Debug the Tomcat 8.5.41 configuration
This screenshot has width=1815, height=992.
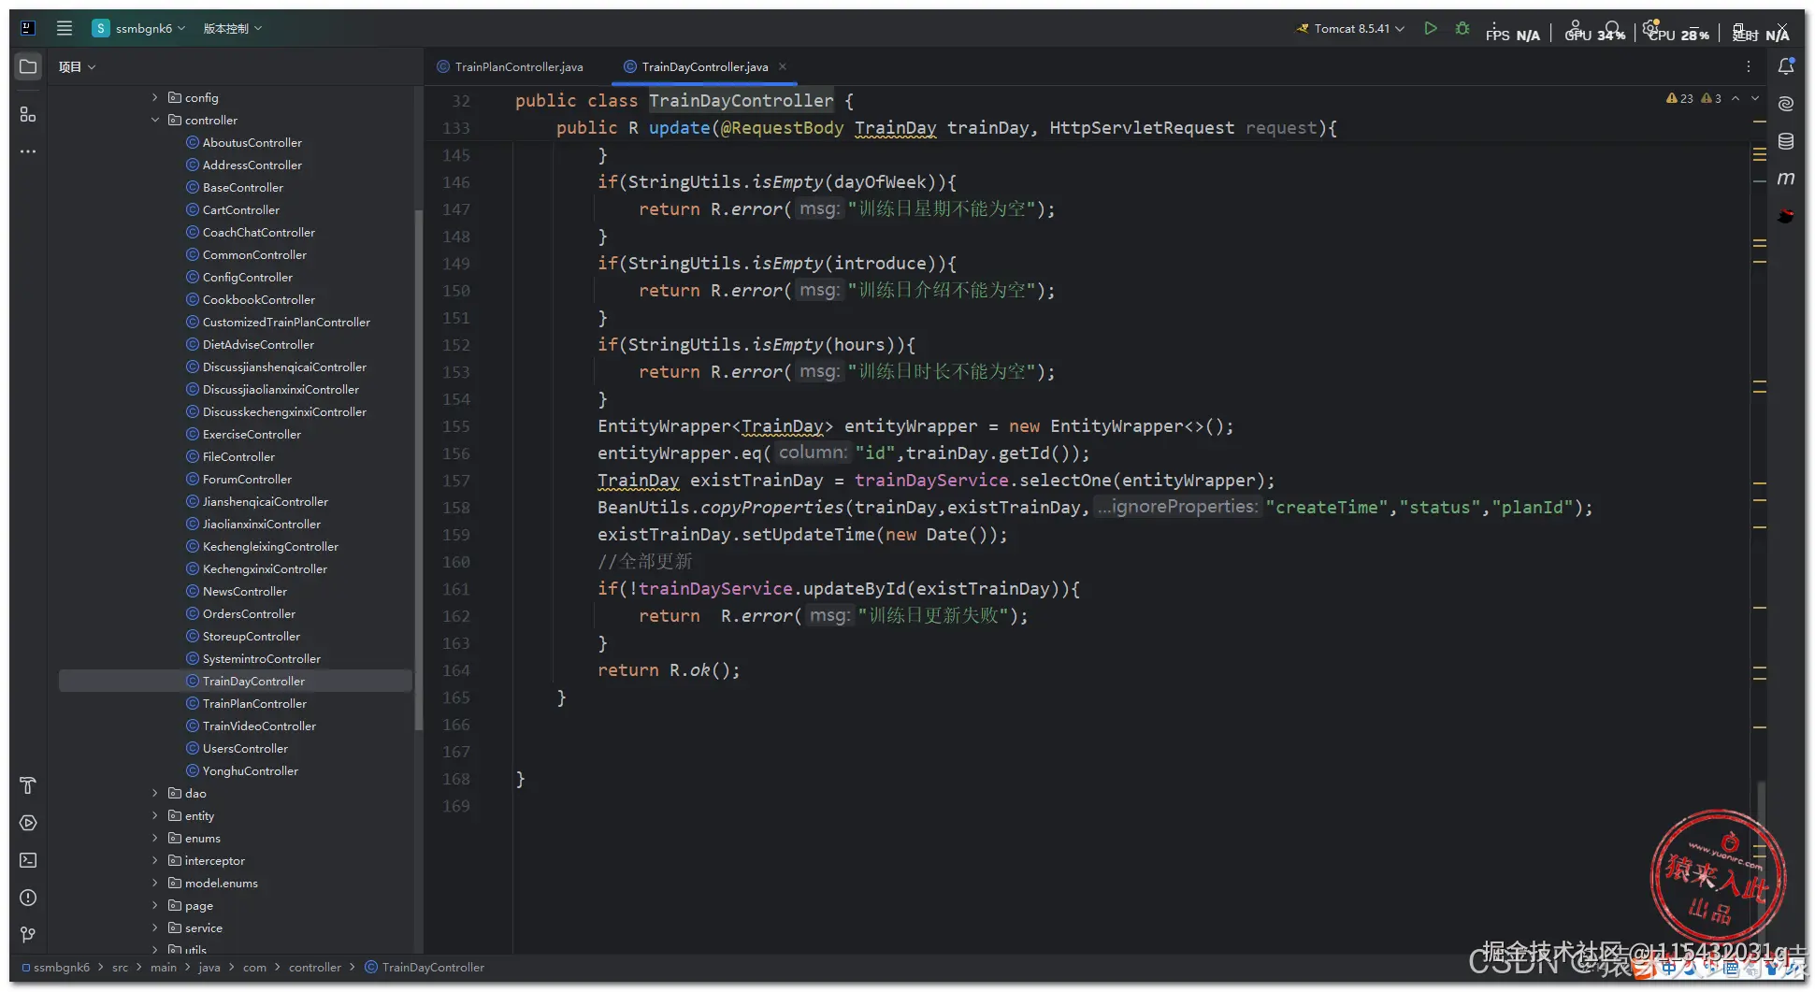tap(1462, 28)
